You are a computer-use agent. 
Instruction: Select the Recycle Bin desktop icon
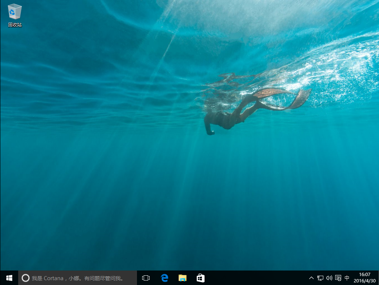pos(15,15)
